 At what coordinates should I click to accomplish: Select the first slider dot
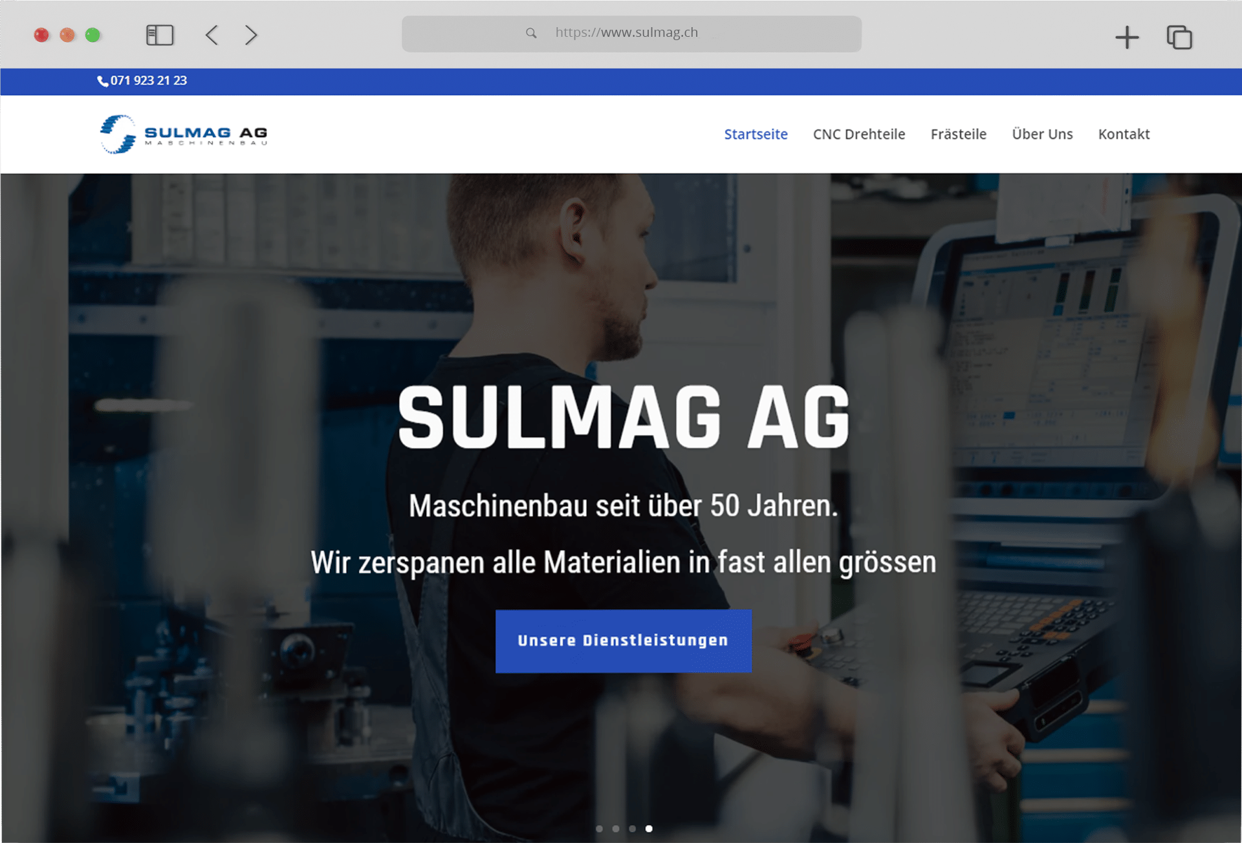pyautogui.click(x=599, y=828)
